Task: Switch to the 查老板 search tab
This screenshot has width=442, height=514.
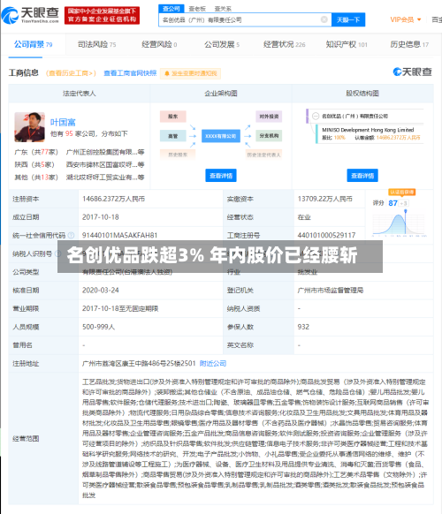Action: (x=197, y=9)
